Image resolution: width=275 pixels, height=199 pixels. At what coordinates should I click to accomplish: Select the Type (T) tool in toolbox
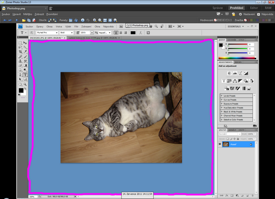pos(25,74)
